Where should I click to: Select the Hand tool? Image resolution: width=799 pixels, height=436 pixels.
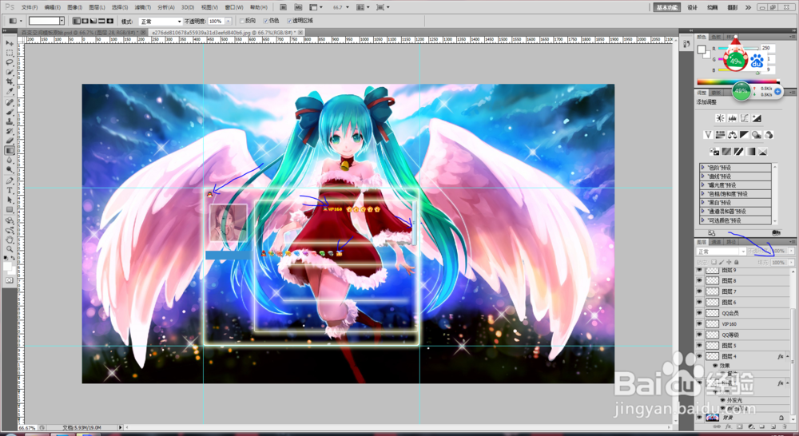(10, 240)
